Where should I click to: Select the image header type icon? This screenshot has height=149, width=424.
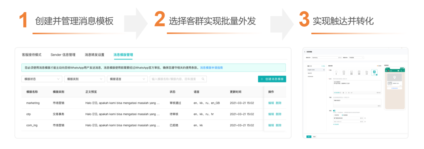point(351,72)
